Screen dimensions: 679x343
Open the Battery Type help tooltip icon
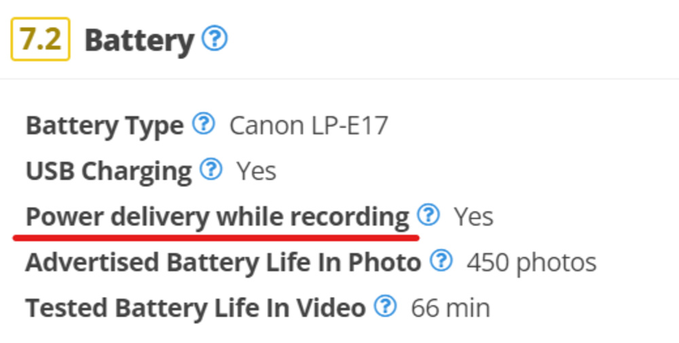point(203,124)
